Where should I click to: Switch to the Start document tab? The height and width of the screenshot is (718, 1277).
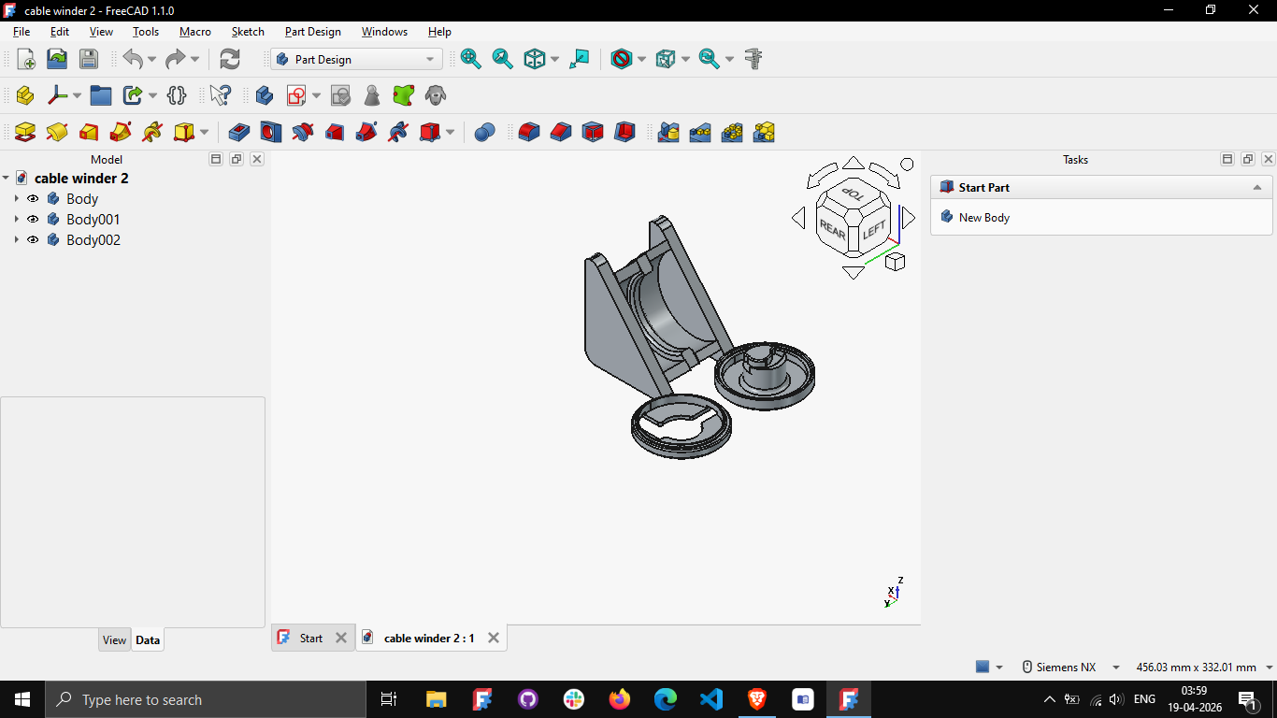click(x=311, y=638)
